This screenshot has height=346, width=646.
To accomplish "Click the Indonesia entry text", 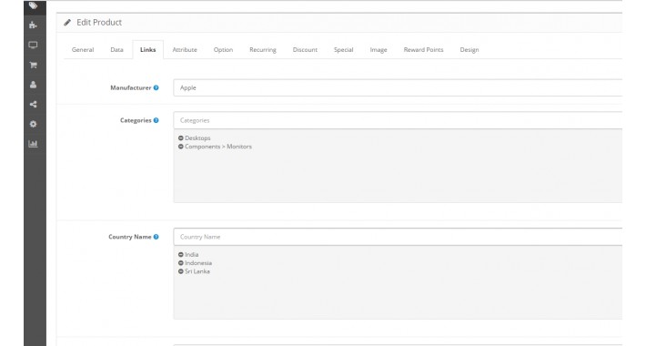I will [198, 263].
